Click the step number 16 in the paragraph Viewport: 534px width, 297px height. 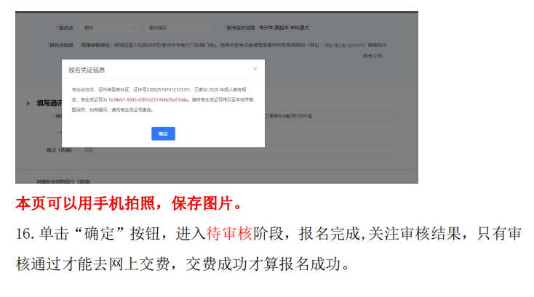click(x=23, y=234)
